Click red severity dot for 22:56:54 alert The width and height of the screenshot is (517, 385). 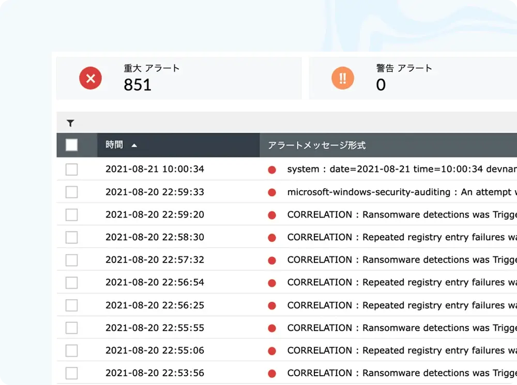point(272,283)
